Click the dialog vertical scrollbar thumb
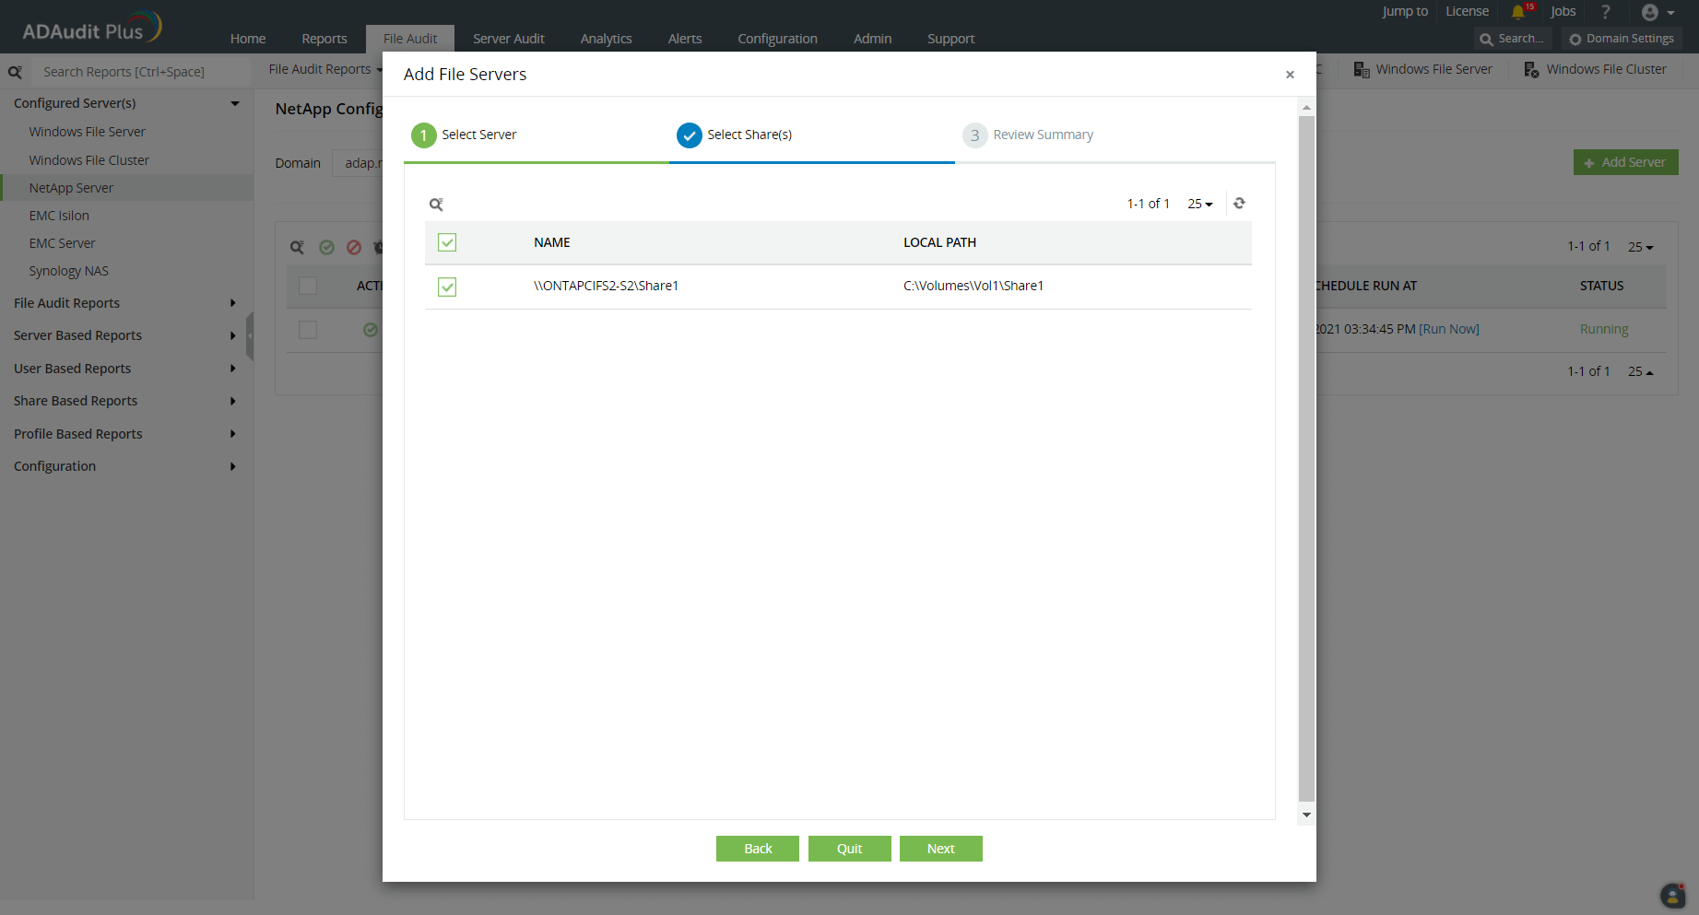The height and width of the screenshot is (915, 1699). (1306, 459)
